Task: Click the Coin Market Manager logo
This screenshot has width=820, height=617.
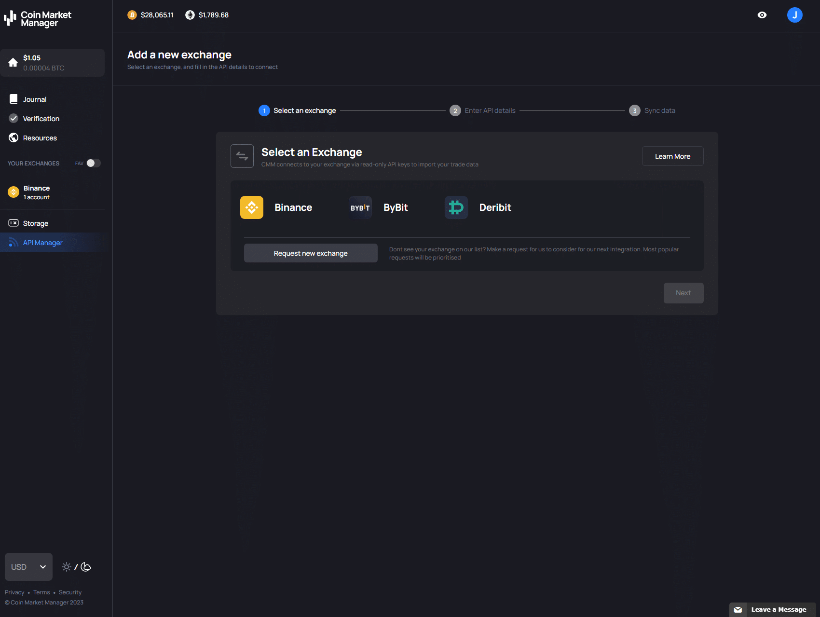Action: tap(38, 18)
